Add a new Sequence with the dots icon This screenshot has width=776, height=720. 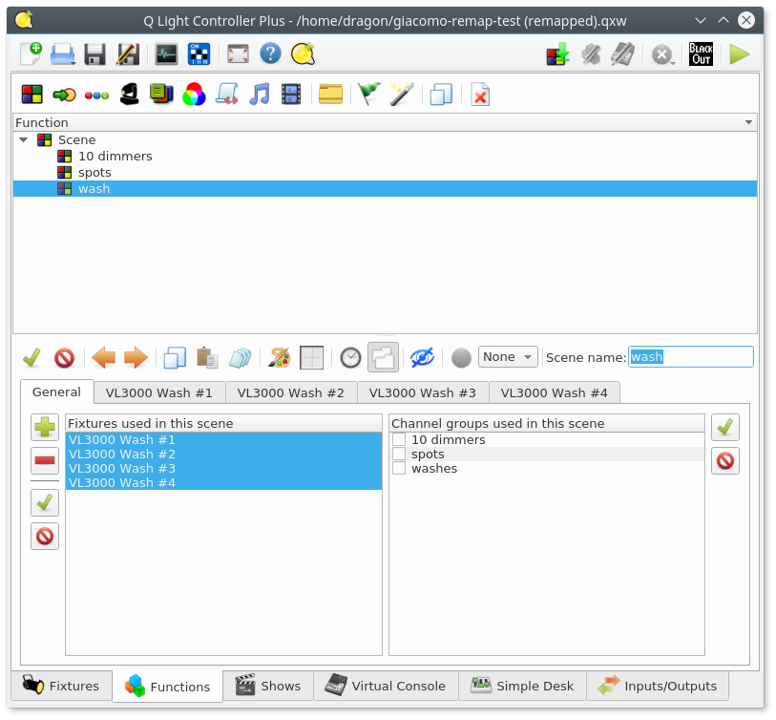pyautogui.click(x=96, y=95)
